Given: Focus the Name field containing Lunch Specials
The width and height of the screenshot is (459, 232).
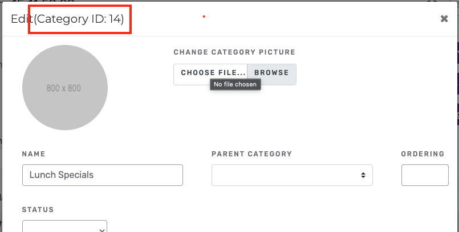Looking at the screenshot, I should point(103,175).
